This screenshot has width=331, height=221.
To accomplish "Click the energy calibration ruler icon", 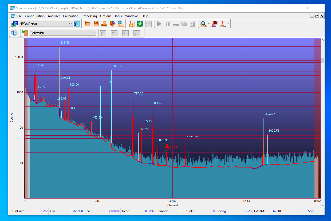I will click(x=132, y=24).
